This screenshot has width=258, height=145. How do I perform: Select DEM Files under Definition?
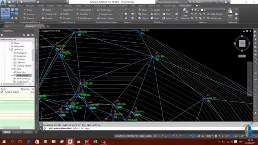click(x=21, y=62)
